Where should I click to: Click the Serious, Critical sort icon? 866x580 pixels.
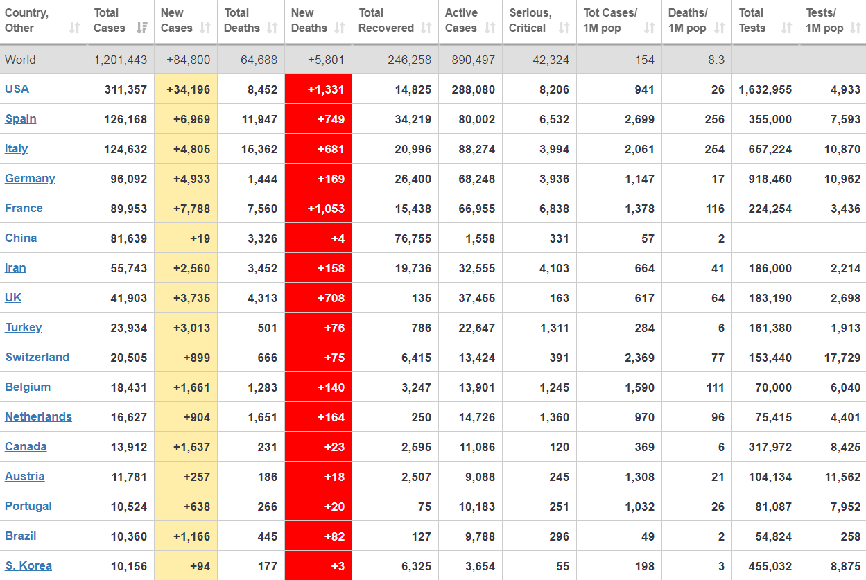pyautogui.click(x=564, y=28)
